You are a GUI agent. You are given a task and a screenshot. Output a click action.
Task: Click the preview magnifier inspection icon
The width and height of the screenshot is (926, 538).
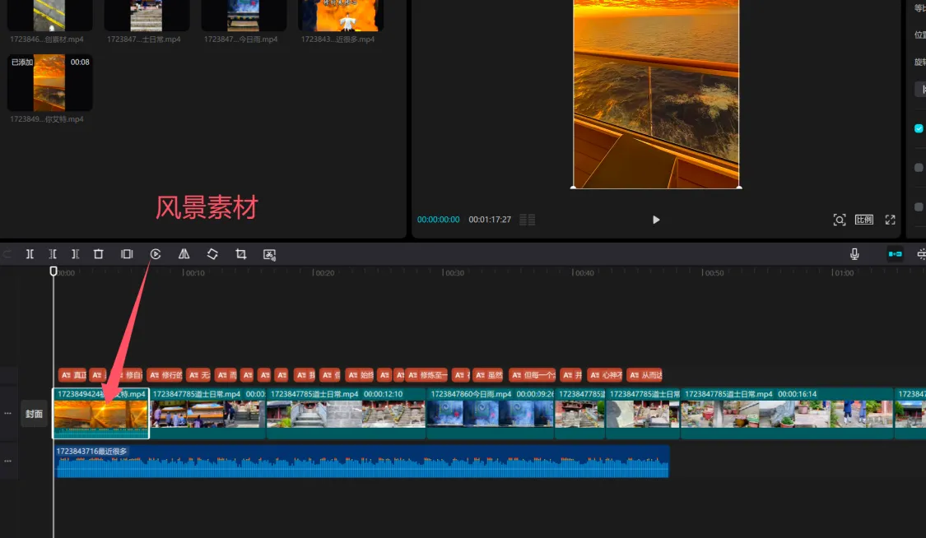click(x=840, y=220)
